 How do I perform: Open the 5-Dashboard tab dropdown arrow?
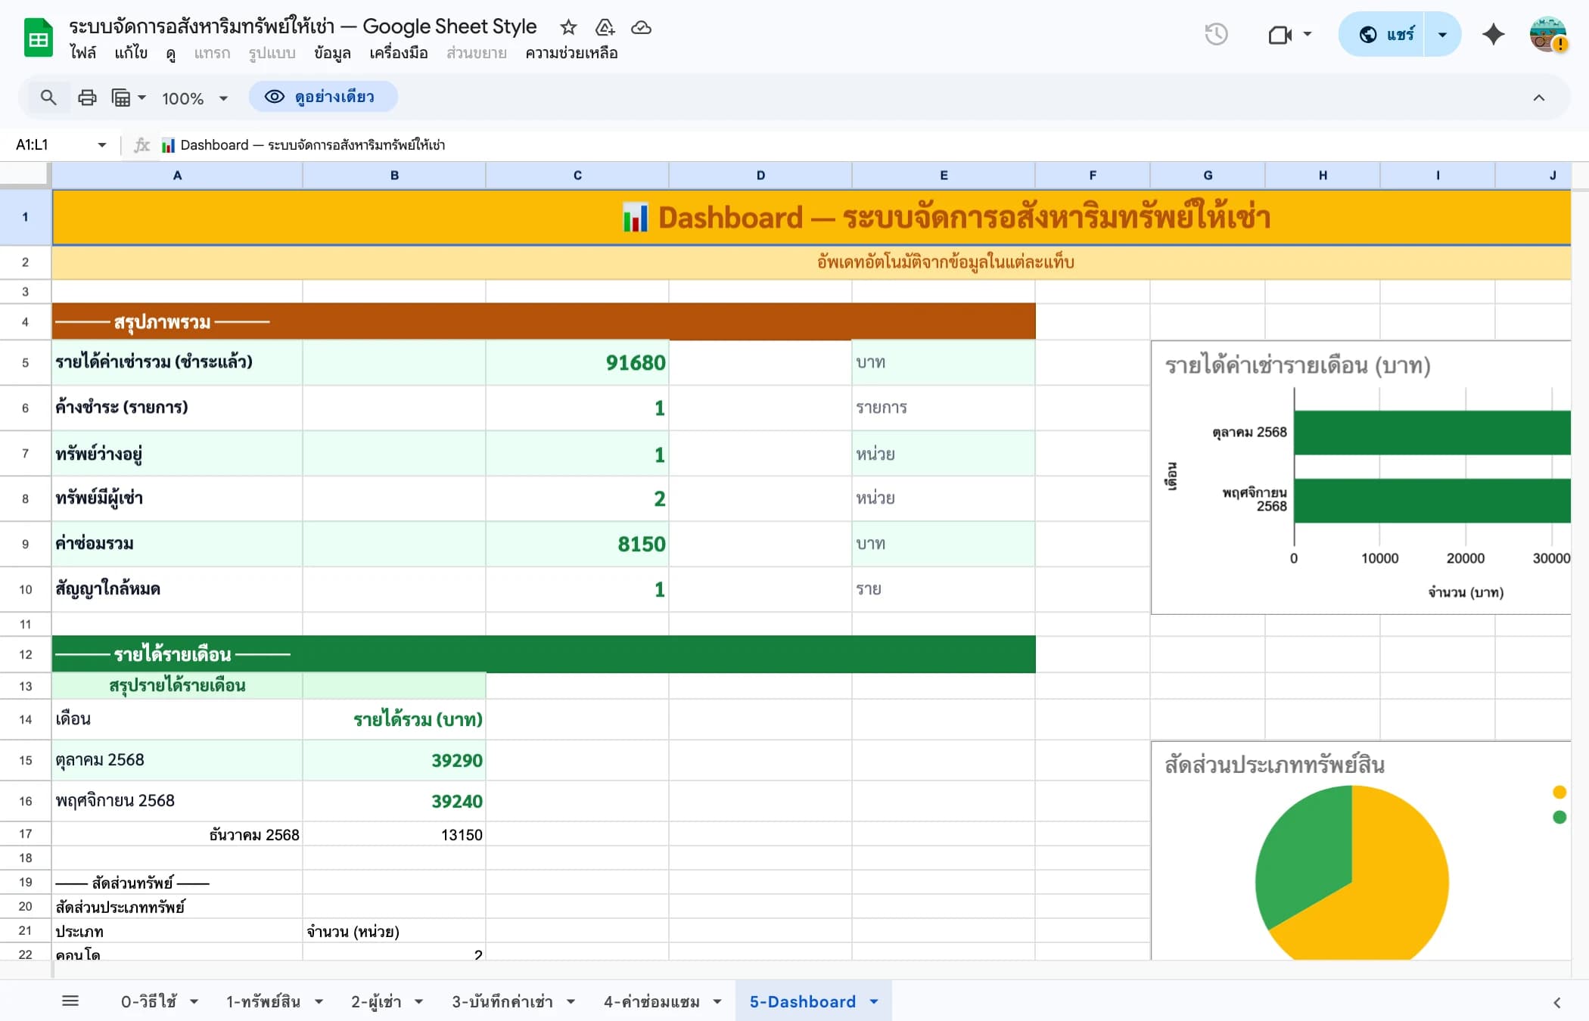pyautogui.click(x=875, y=1001)
